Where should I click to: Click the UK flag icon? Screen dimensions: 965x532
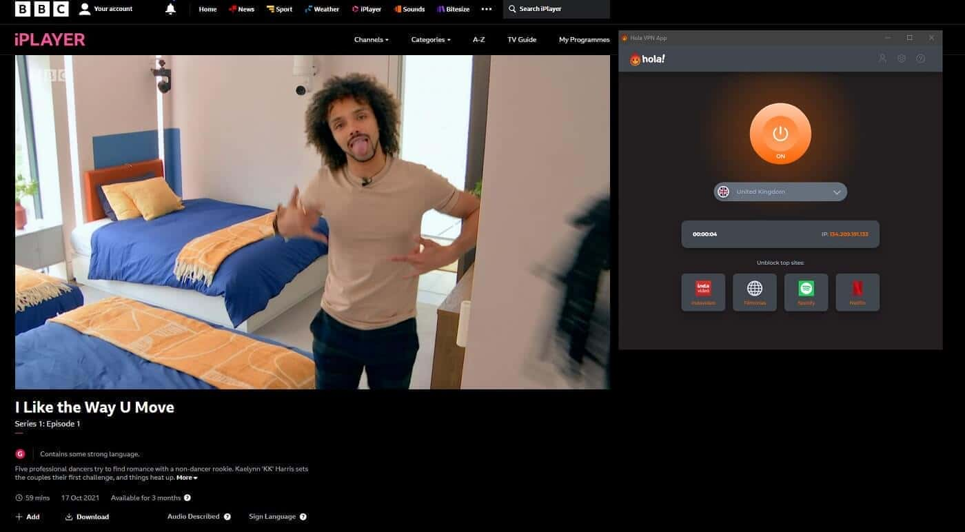pos(723,192)
